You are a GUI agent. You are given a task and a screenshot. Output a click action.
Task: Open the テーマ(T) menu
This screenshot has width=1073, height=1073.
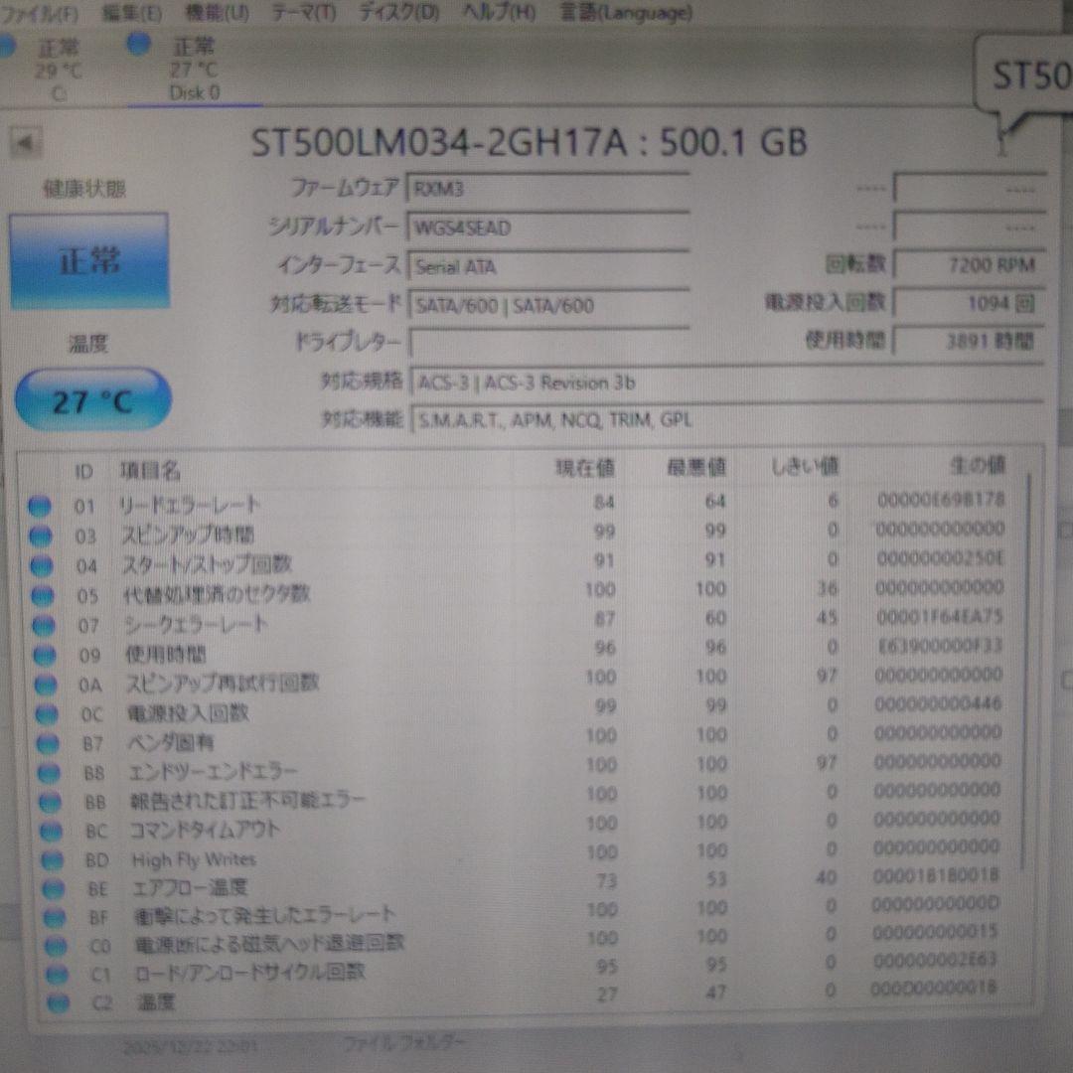point(301,14)
